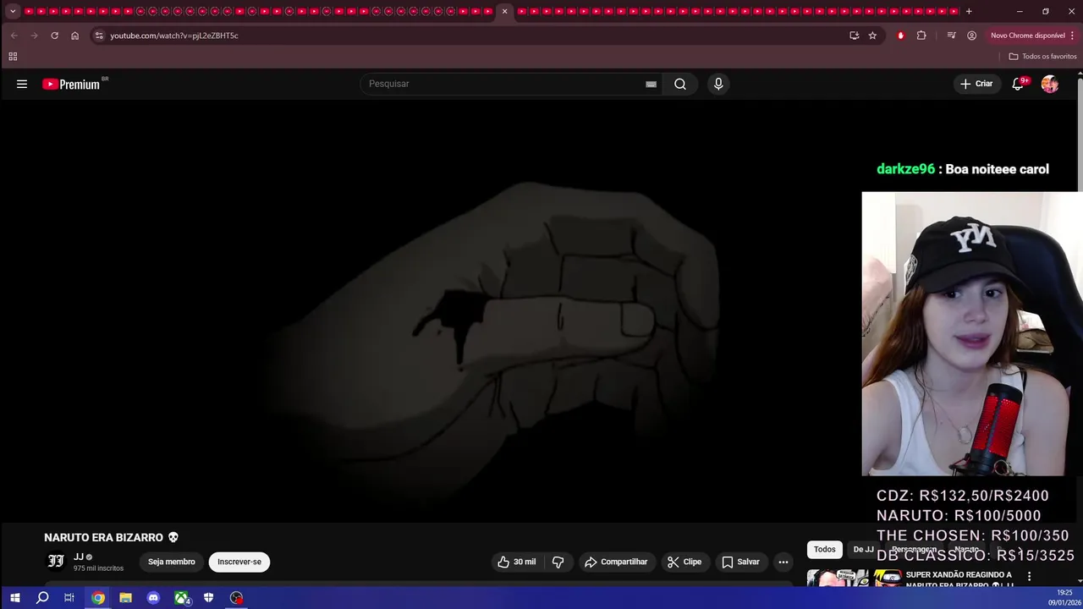1083x609 pixels.
Task: Bookmark this page with the star
Action: [872, 36]
